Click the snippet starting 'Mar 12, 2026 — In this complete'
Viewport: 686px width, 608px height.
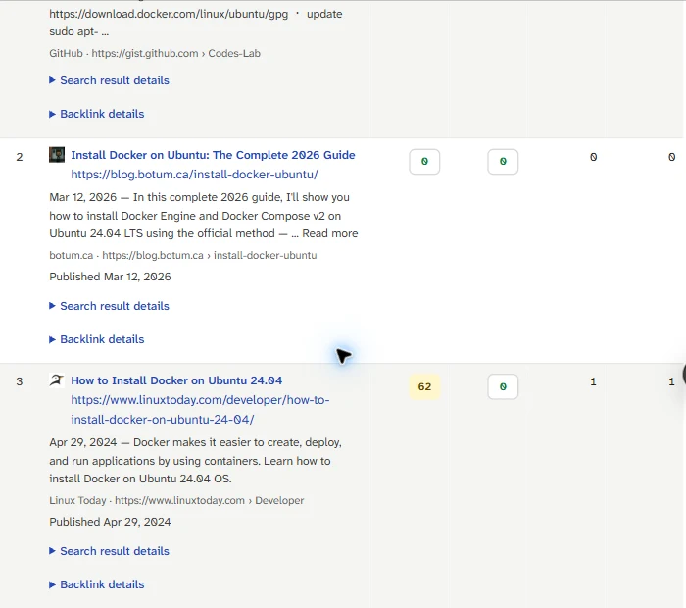click(x=204, y=216)
